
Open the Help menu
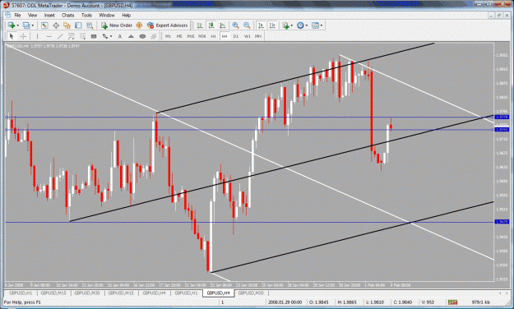coord(126,15)
